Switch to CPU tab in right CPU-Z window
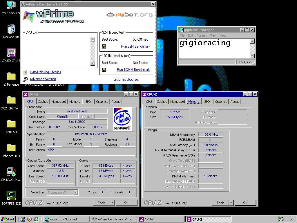297x223 pixels. pos(149,102)
